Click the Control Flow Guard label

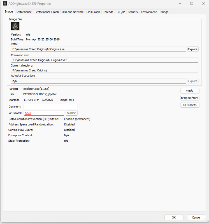pos(21,130)
